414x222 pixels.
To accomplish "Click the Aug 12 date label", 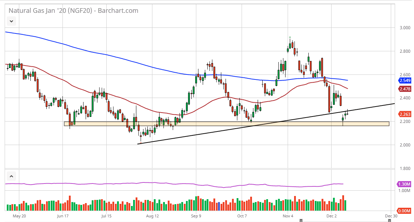I will click(x=152, y=216).
